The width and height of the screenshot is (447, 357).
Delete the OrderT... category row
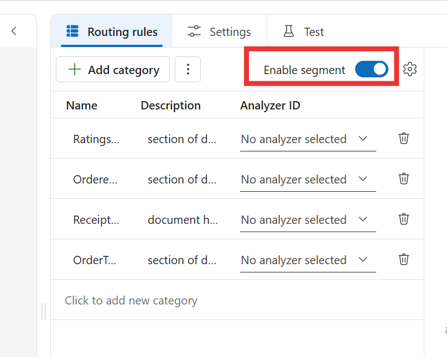point(404,259)
